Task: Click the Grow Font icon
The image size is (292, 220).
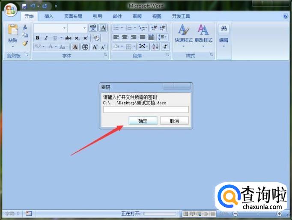Action: point(95,47)
